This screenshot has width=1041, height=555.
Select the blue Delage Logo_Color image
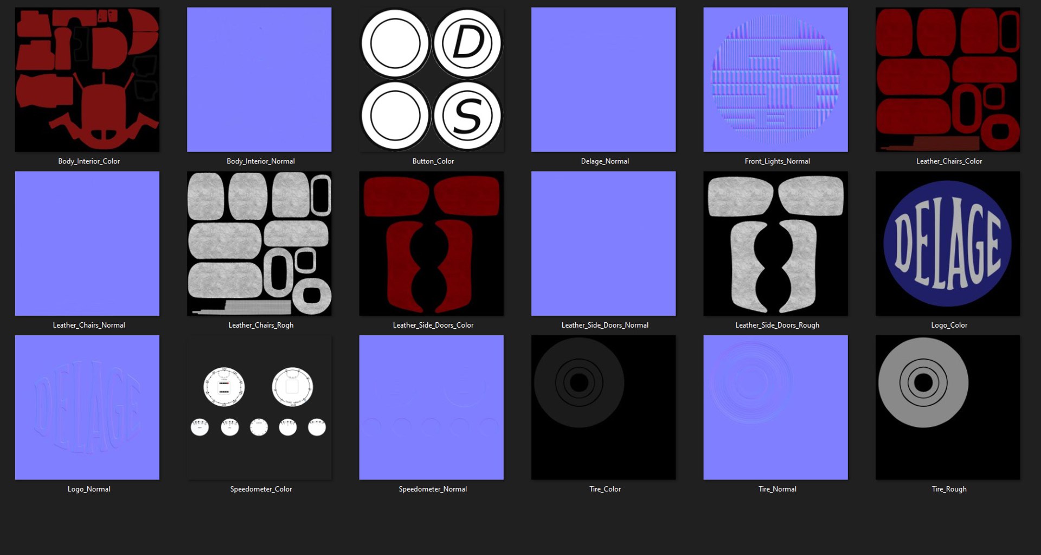948,244
